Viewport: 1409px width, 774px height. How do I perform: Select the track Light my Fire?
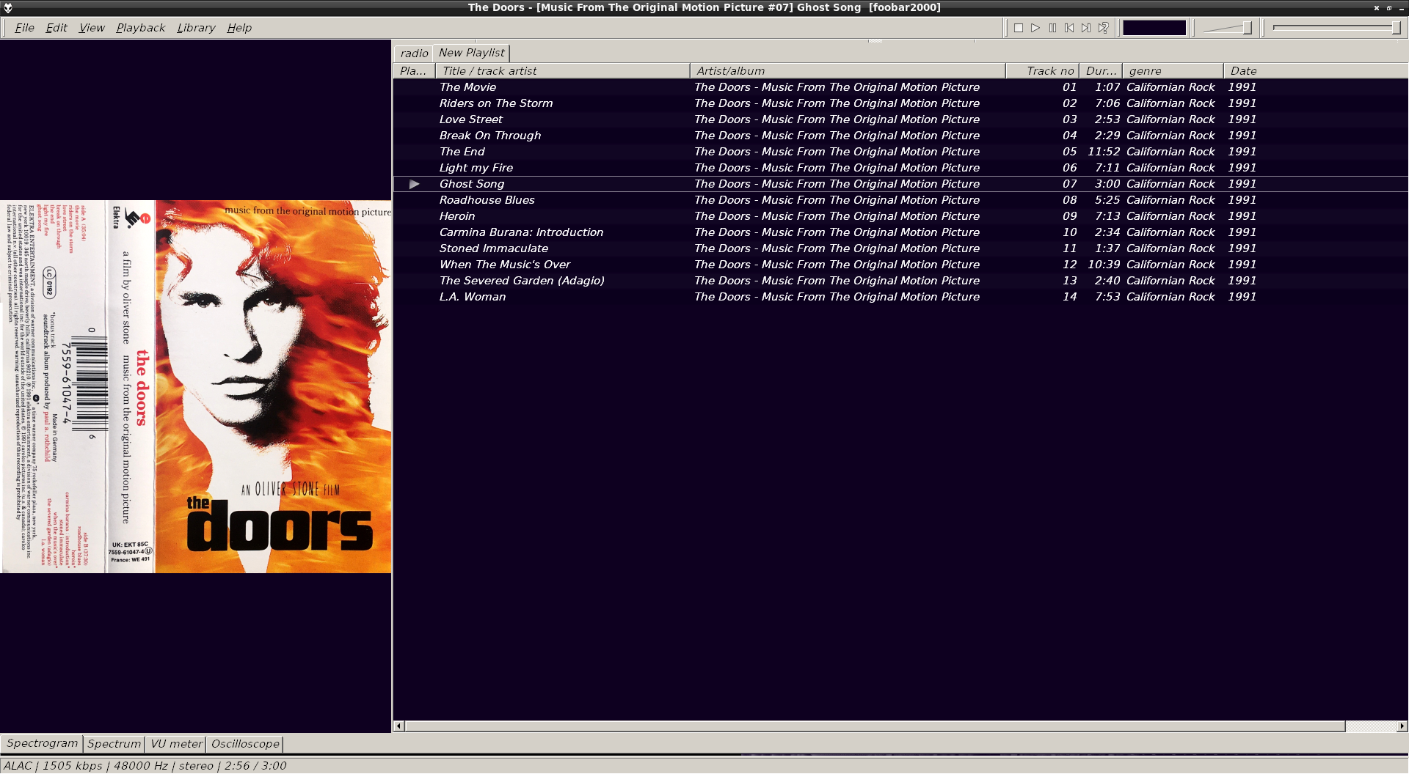[900, 168]
